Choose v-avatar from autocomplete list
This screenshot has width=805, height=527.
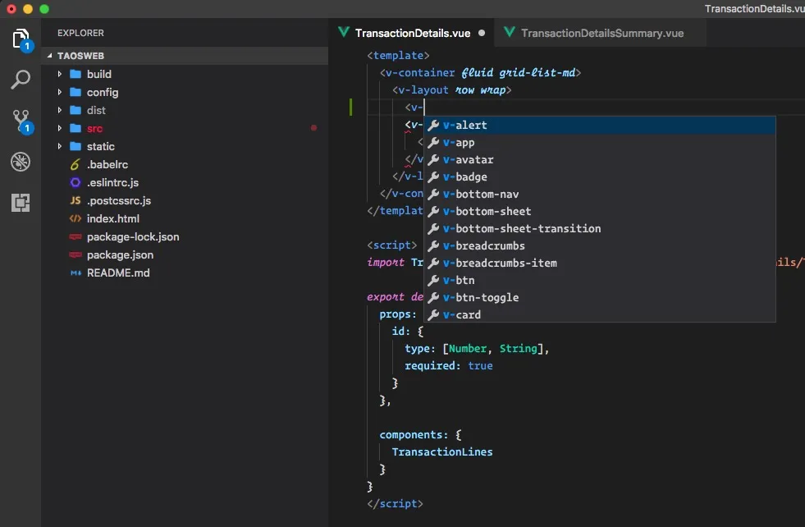click(x=599, y=159)
